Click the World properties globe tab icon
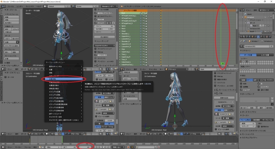The width and height of the screenshot is (275, 149). [x=250, y=37]
